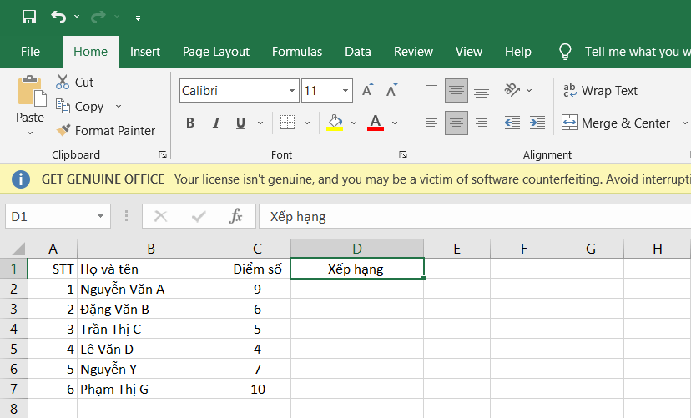691x418 pixels.
Task: Open the File tab
Action: 30,52
